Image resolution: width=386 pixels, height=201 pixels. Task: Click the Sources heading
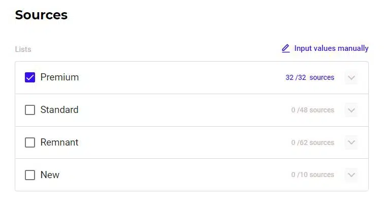pyautogui.click(x=41, y=15)
